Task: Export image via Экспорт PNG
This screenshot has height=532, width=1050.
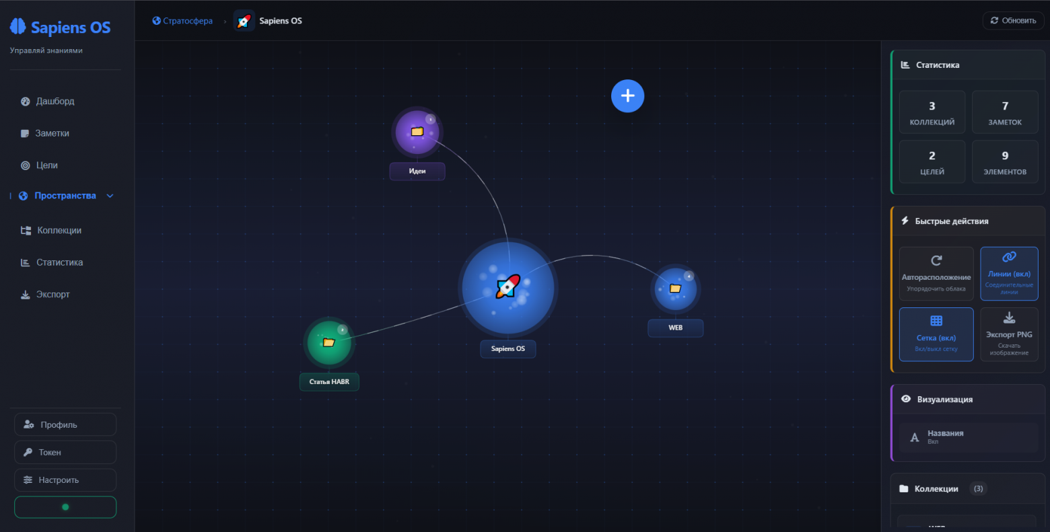Action: pos(1008,334)
